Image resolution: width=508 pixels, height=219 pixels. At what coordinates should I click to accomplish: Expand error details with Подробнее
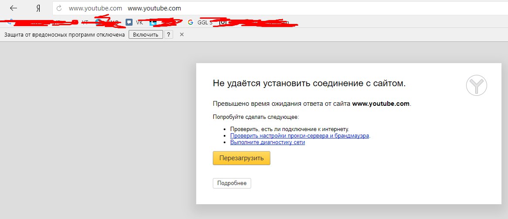[x=232, y=183]
